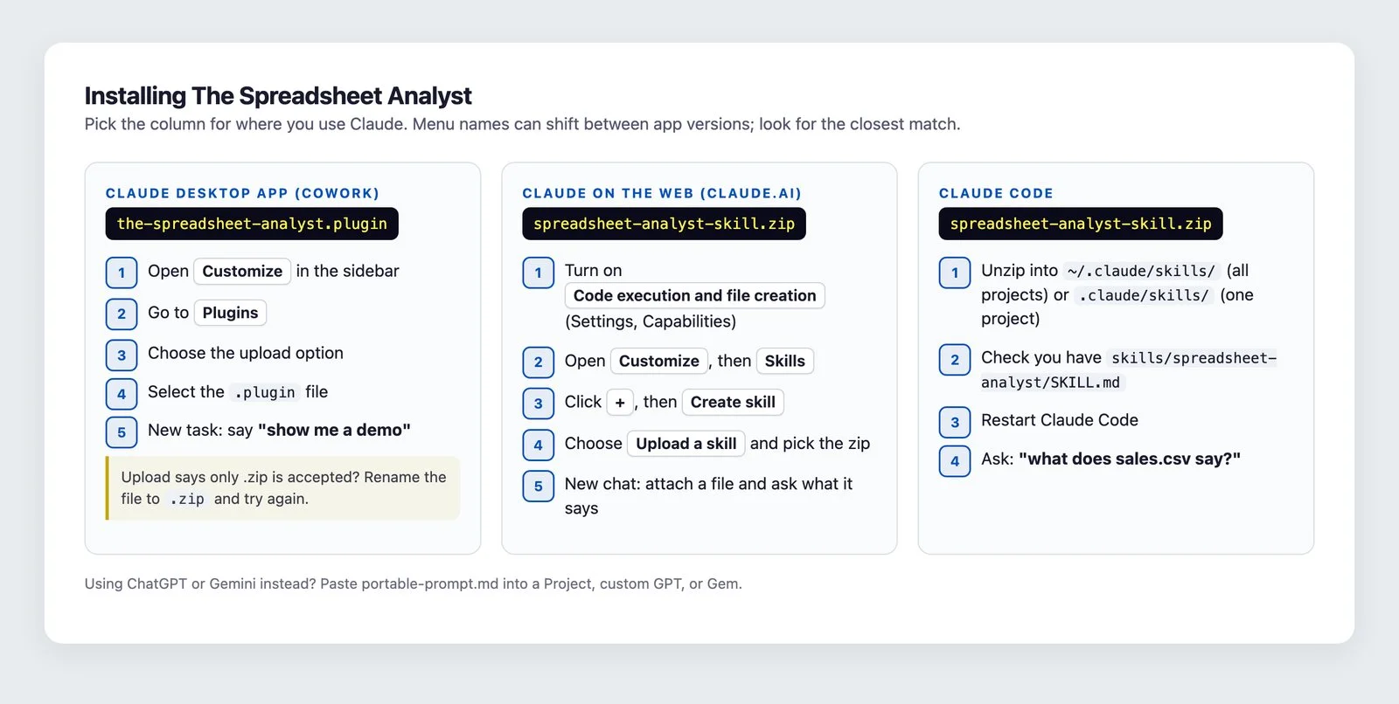The height and width of the screenshot is (704, 1399).
Task: Click 'New chat: attach a file' step text
Action: coord(708,495)
